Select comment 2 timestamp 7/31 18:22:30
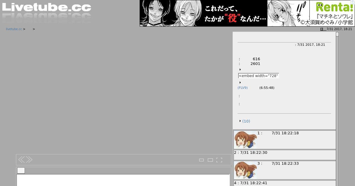 (254, 153)
